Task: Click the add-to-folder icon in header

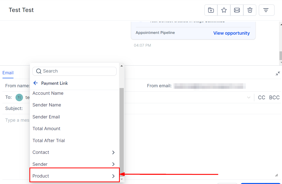Action: pos(211,10)
